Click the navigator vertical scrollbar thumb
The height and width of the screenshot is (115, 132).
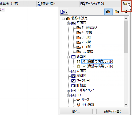pos(126,37)
